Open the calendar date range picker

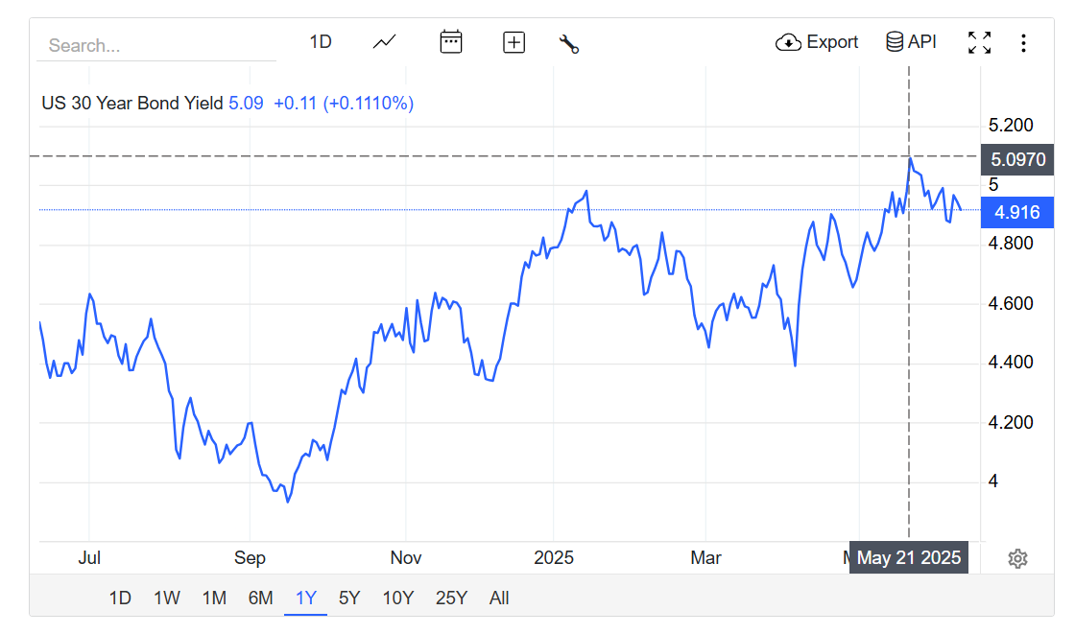pyautogui.click(x=450, y=42)
